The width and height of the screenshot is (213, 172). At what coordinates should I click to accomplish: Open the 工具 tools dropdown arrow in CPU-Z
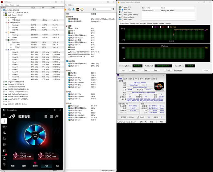coord(146,122)
